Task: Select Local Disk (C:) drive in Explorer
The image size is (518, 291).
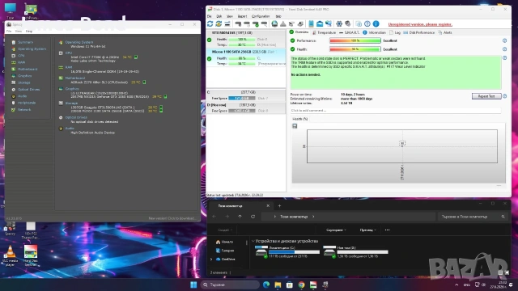Action: pos(287,251)
